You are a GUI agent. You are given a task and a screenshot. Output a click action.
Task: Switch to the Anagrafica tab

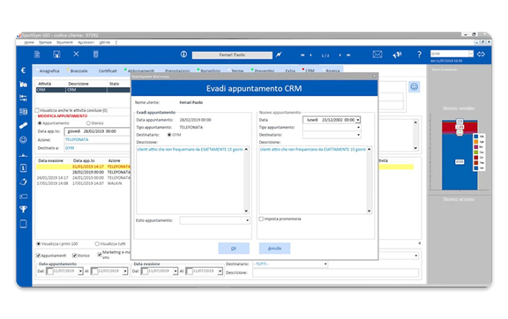tap(49, 70)
